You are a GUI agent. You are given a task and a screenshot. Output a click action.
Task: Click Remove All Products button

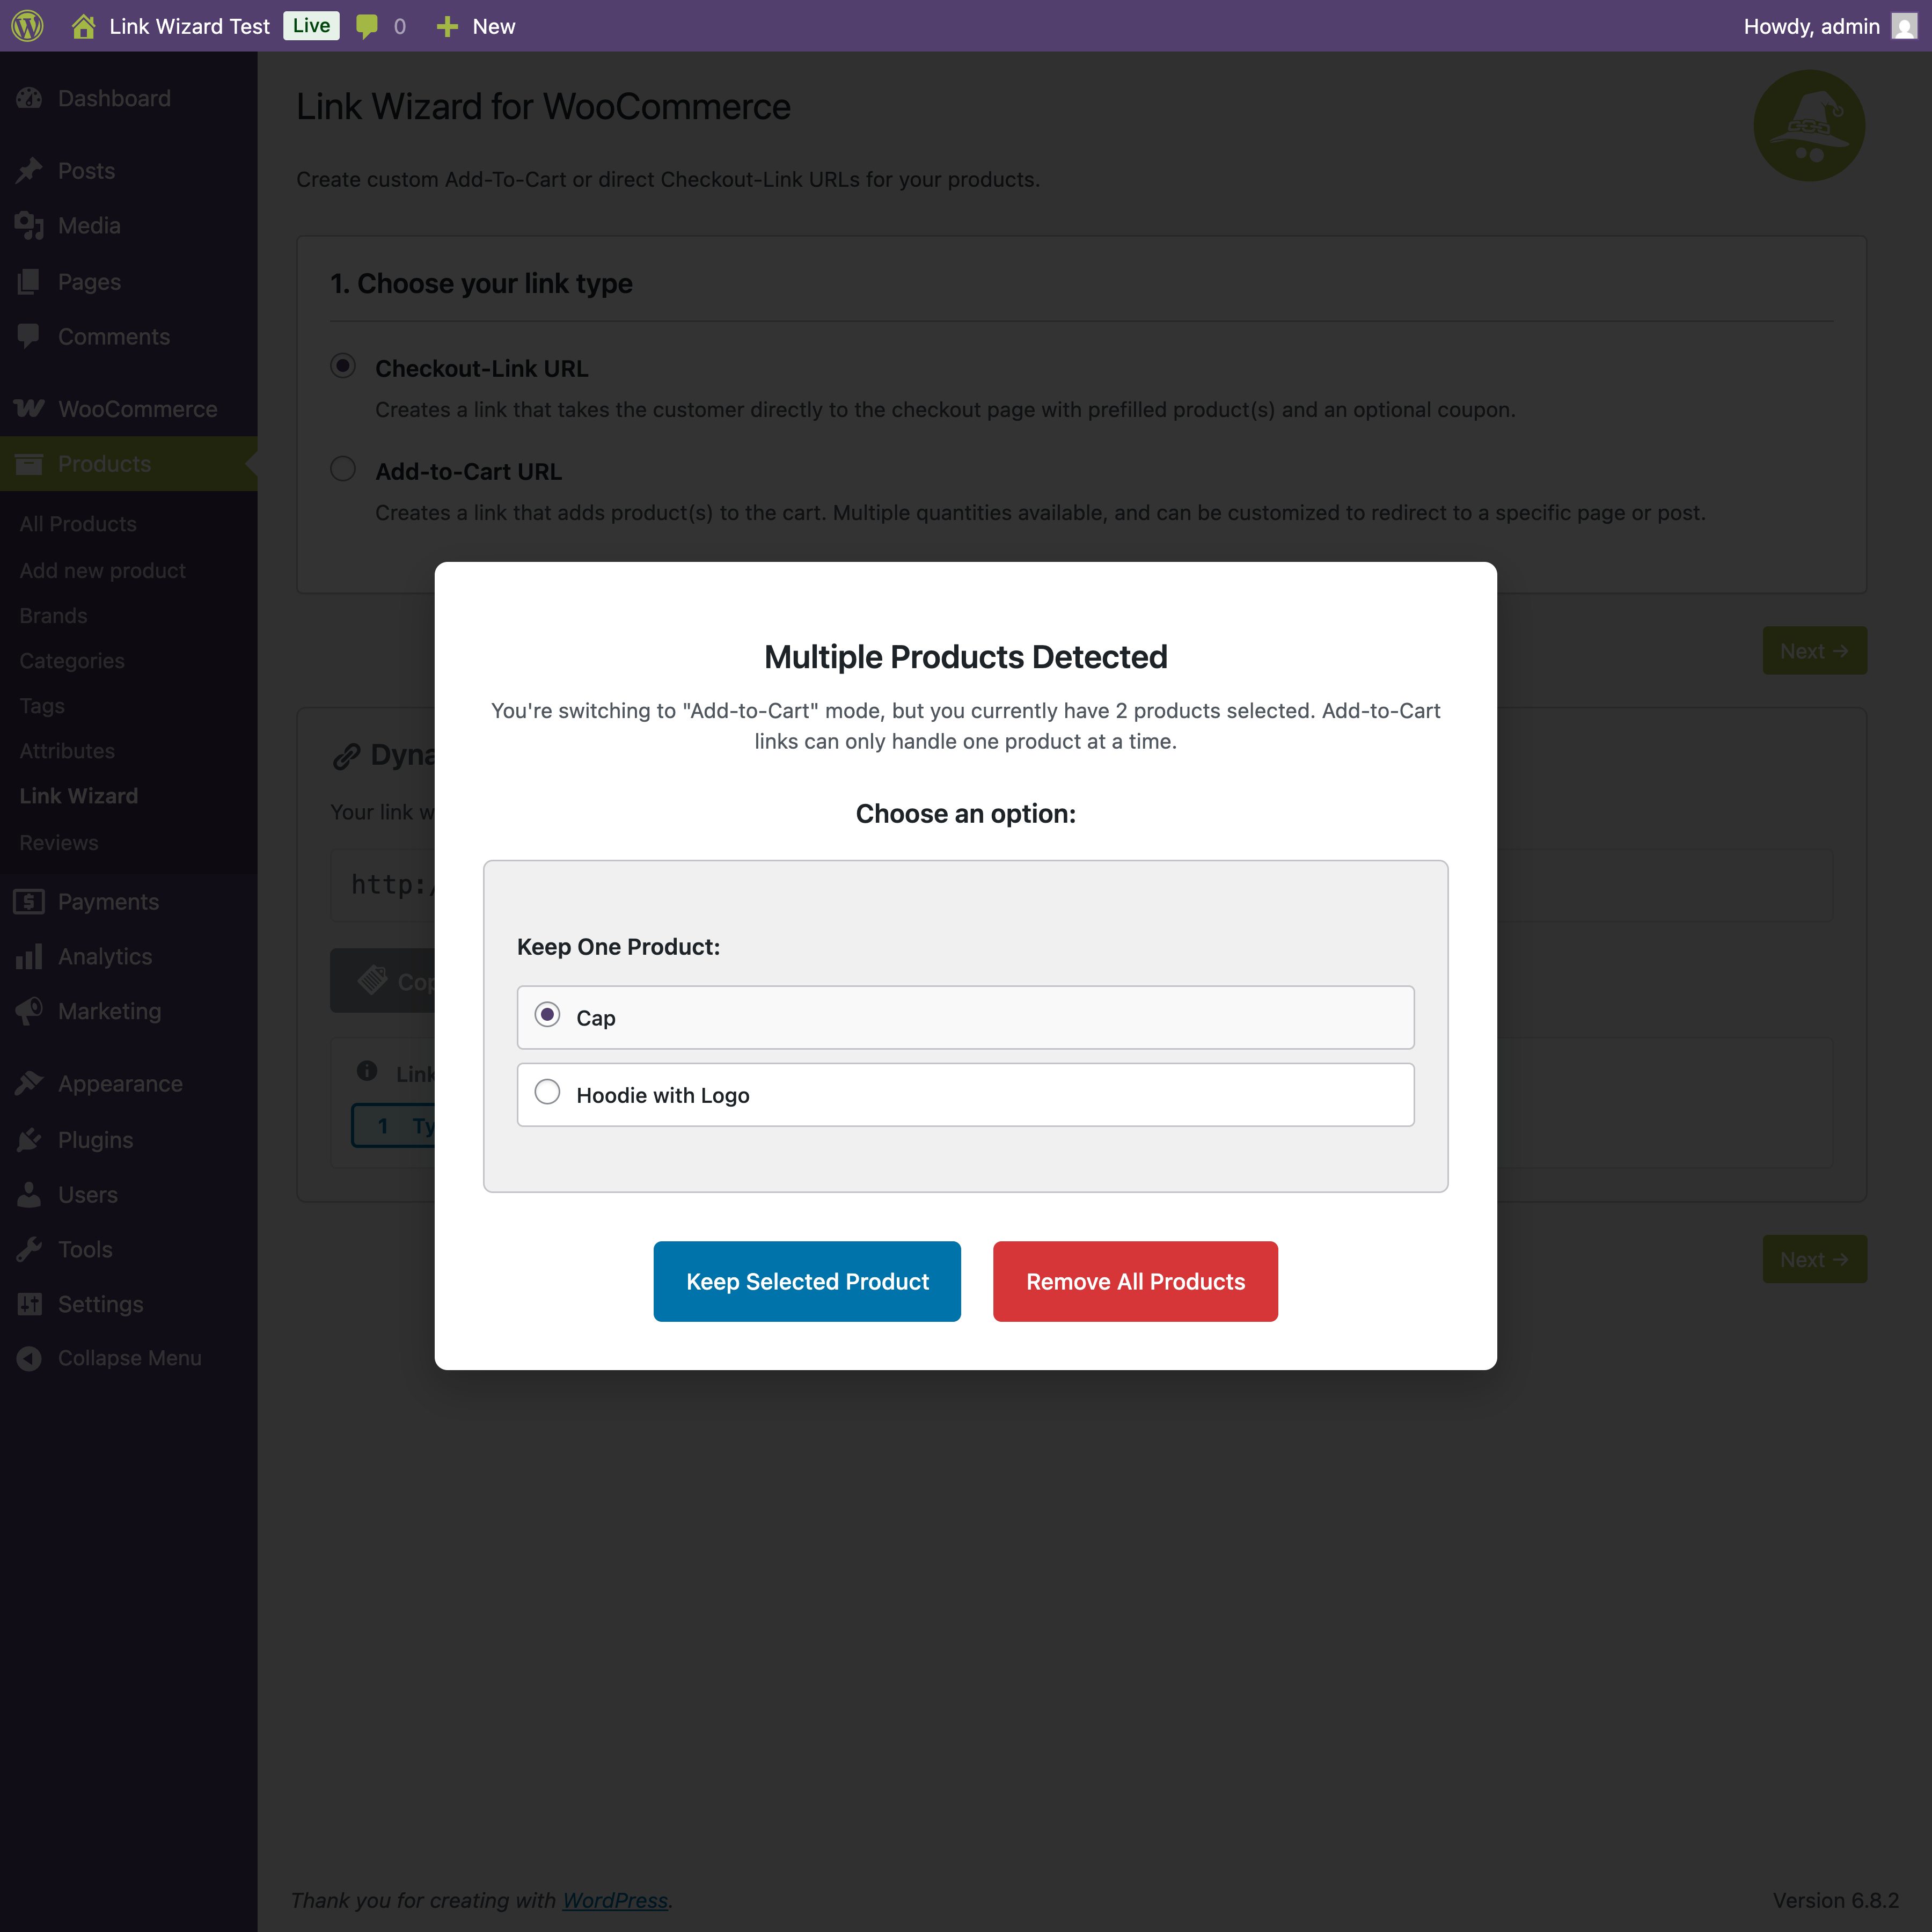[x=1135, y=1281]
